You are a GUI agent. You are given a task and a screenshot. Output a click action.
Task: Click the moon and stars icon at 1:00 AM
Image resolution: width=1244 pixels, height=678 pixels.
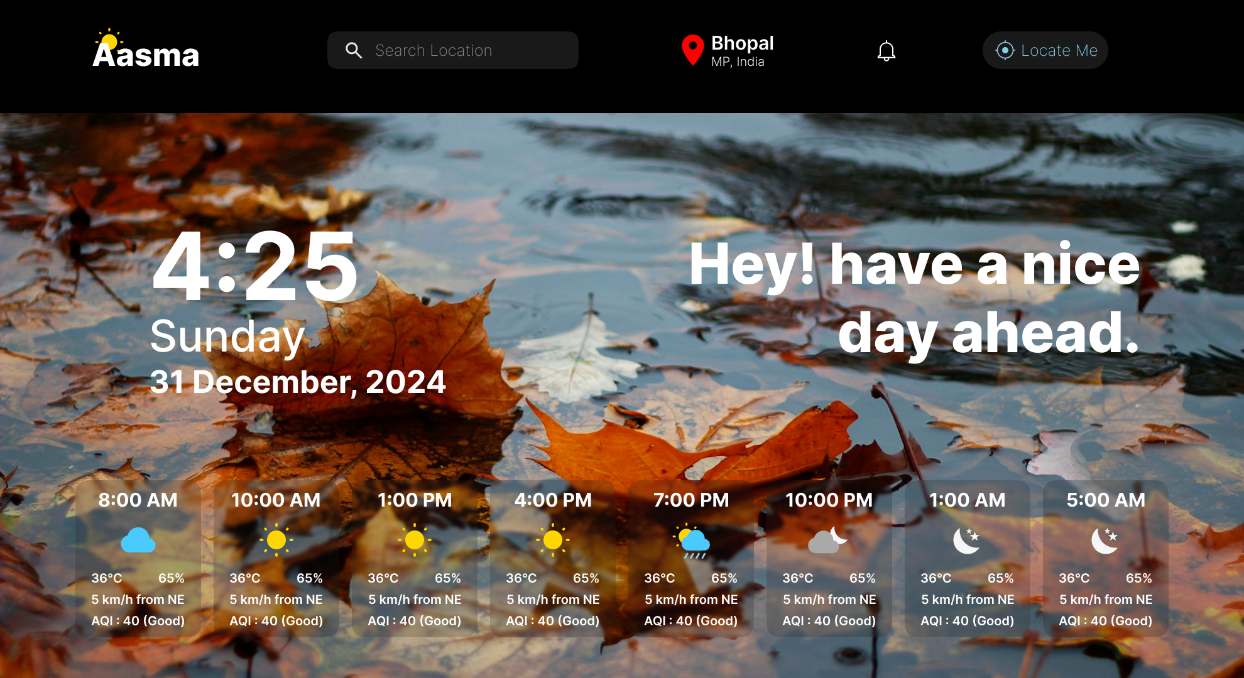click(x=966, y=540)
